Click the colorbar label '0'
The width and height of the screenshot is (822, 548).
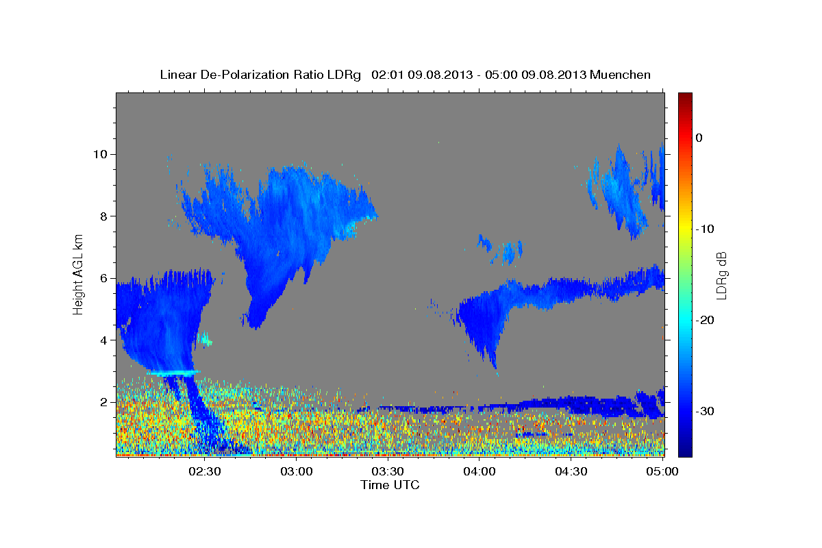(699, 138)
